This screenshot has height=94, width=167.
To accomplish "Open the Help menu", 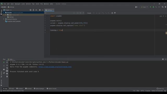I will [51, 4].
